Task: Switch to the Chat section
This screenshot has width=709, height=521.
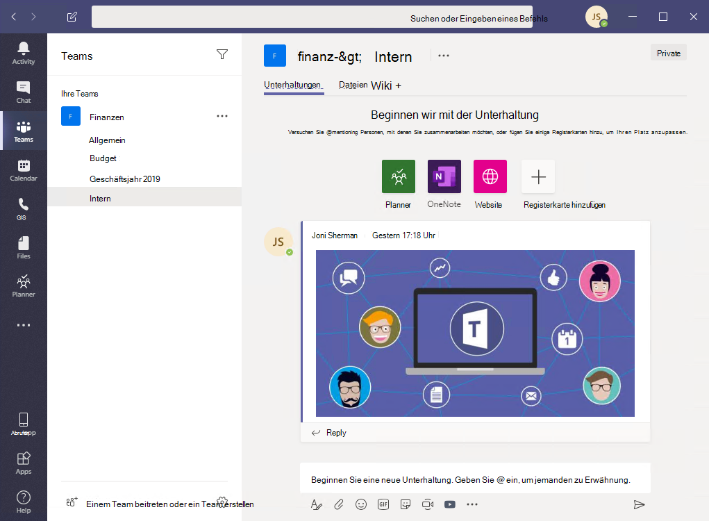Action: [24, 92]
